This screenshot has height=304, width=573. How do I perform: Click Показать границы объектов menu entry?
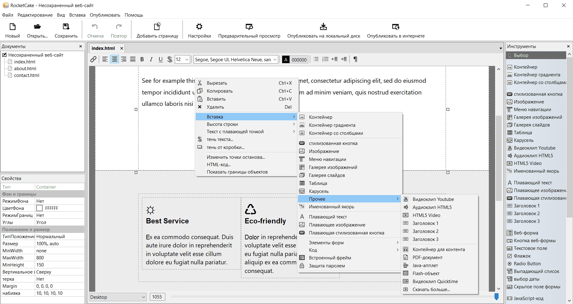click(x=246, y=172)
